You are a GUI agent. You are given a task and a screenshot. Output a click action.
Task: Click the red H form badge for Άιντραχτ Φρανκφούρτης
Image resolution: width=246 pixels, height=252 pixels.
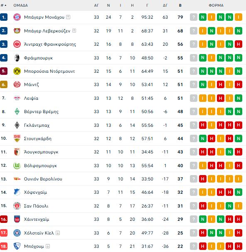239,44
